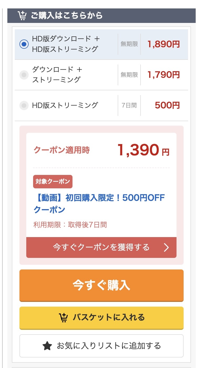
Task: Open the 初回購入限定！500円OFFクーポン link
Action: (x=99, y=203)
